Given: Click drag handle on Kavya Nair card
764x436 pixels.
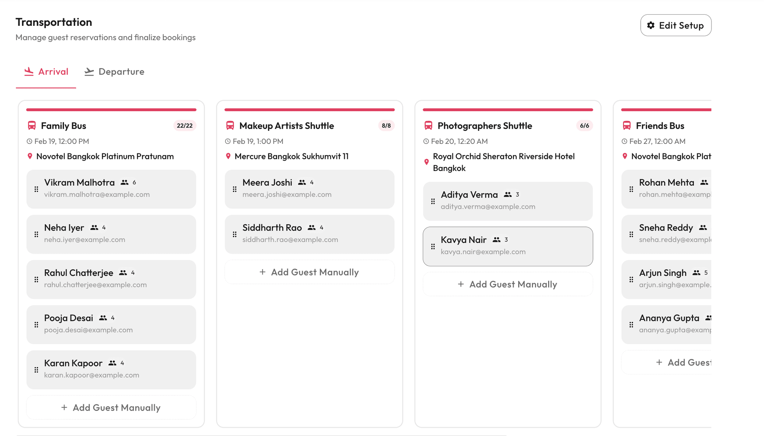Looking at the screenshot, I should [x=433, y=246].
